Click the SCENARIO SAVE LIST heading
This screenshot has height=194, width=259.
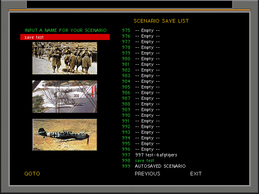pyautogui.click(x=161, y=21)
